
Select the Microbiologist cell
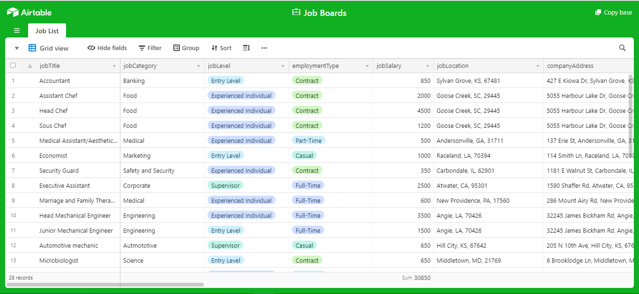[x=78, y=260]
